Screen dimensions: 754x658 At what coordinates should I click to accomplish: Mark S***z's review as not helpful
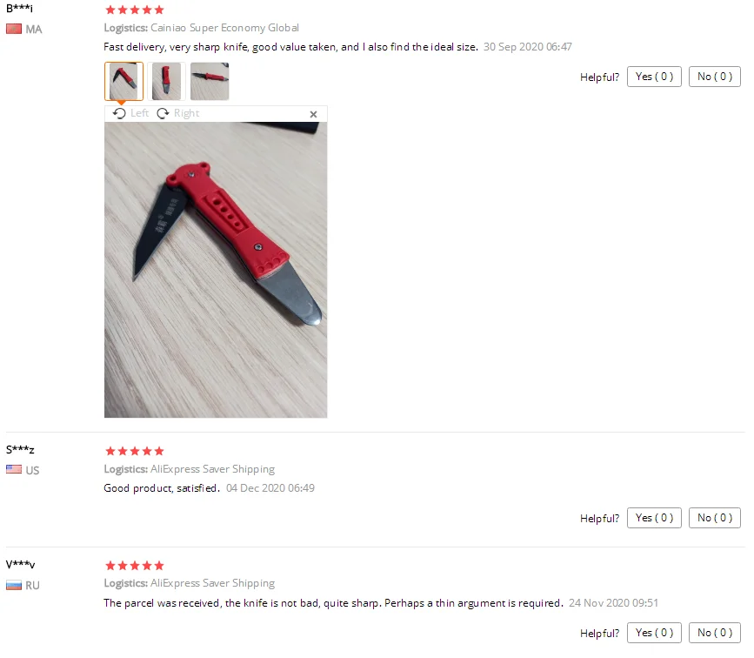point(715,518)
